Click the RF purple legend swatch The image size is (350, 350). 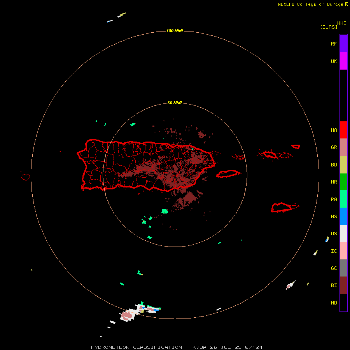point(343,44)
